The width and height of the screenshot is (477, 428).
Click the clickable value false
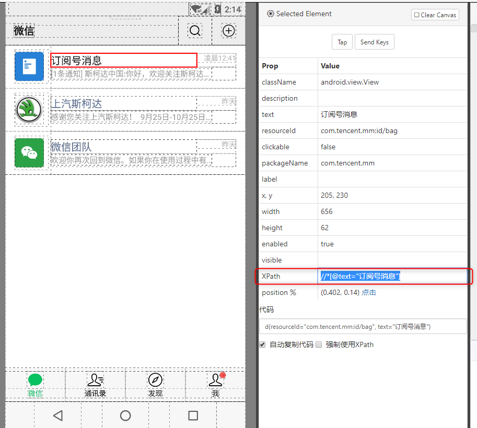(x=328, y=147)
